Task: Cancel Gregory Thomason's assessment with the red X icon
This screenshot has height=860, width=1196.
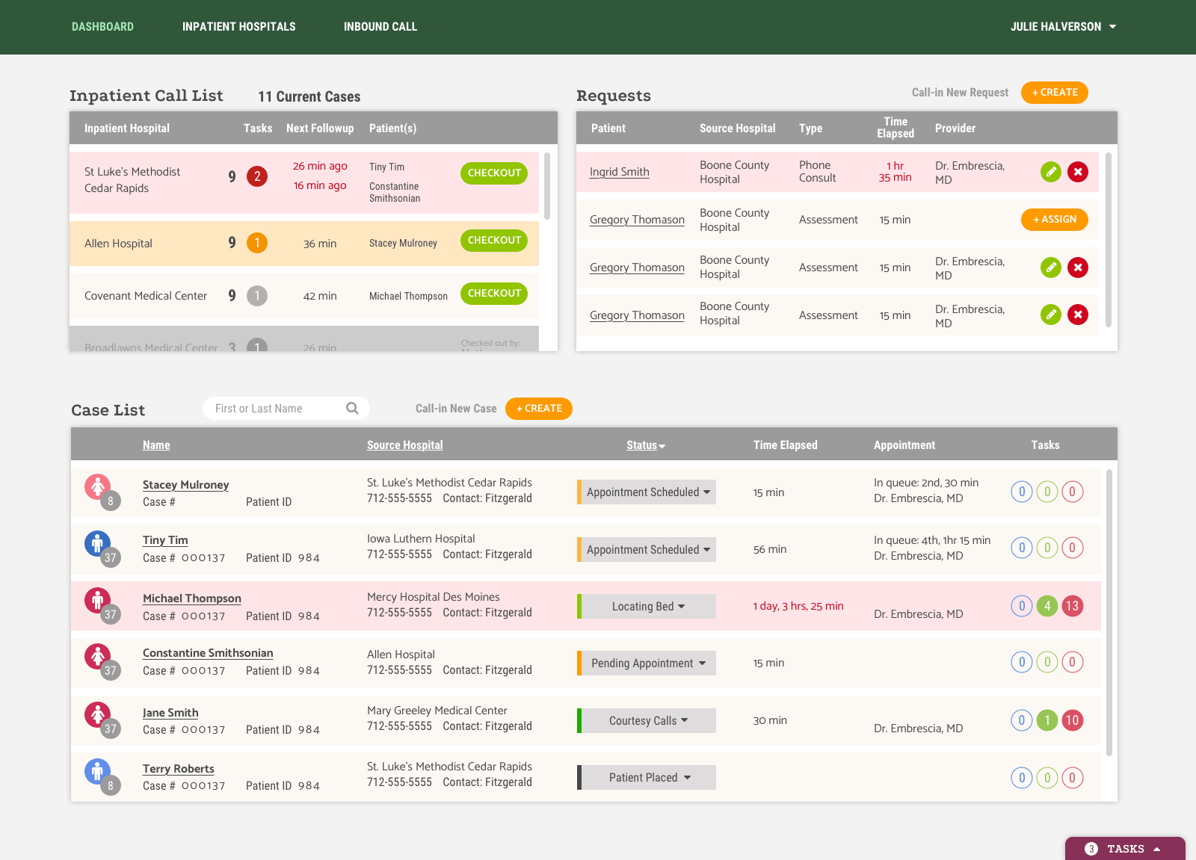Action: pyautogui.click(x=1078, y=267)
